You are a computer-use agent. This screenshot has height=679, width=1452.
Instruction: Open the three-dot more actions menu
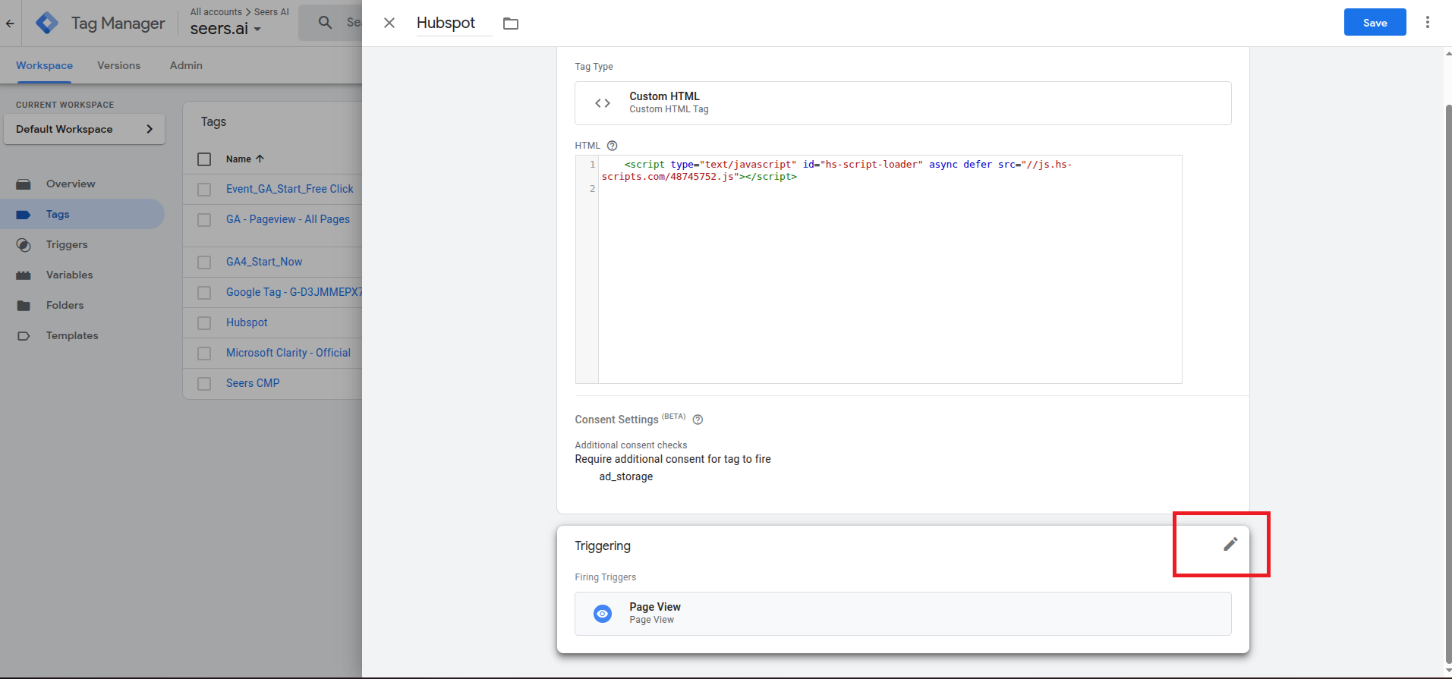[x=1427, y=23]
